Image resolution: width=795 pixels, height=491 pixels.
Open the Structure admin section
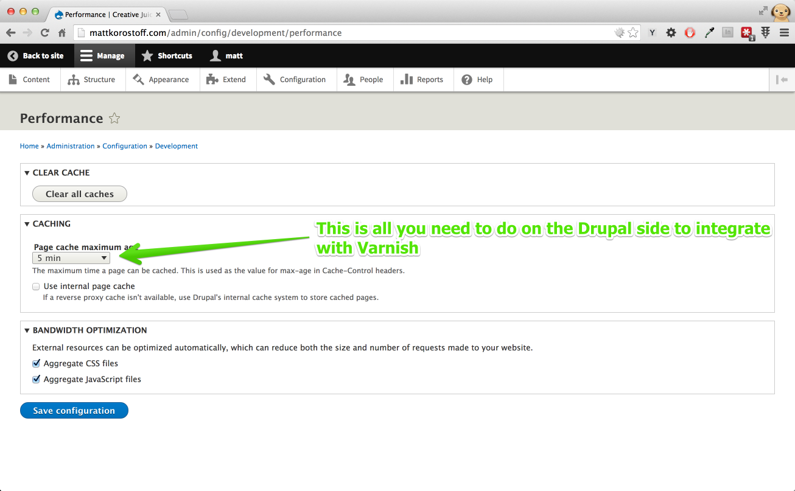click(x=93, y=80)
